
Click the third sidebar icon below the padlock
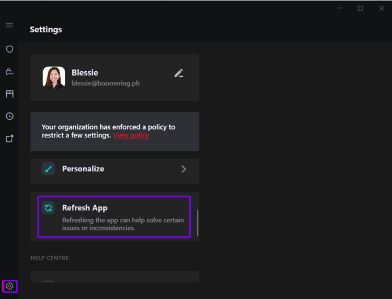click(10, 94)
